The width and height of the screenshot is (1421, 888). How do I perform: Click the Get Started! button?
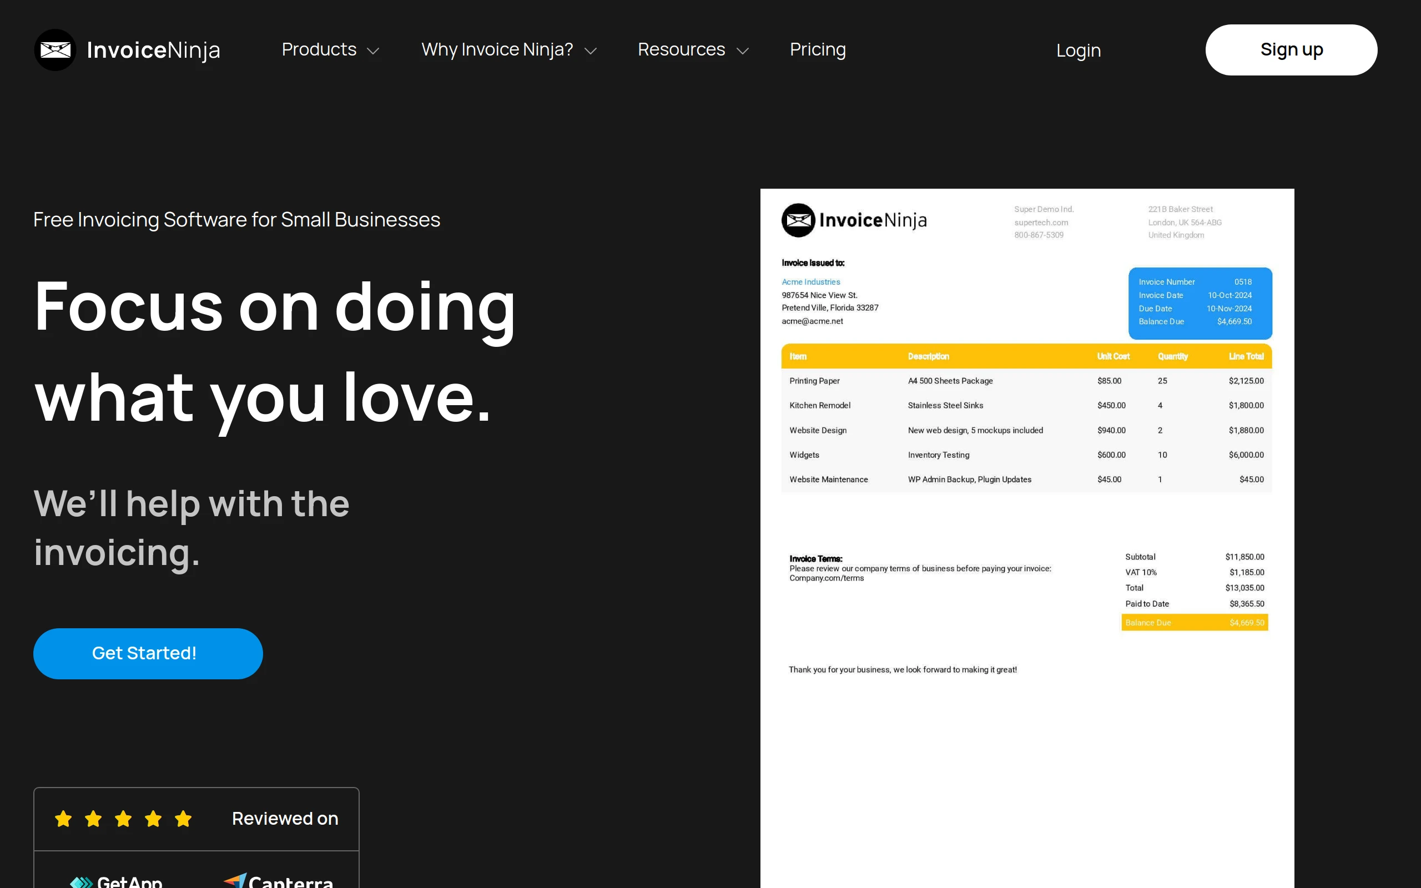coord(148,653)
